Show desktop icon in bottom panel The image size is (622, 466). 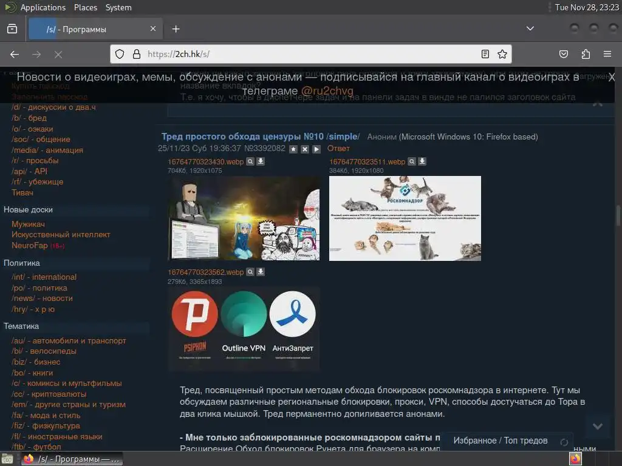[7, 459]
